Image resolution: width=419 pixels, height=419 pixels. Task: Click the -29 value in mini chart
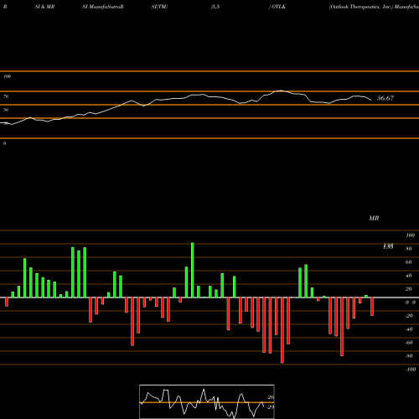[270, 407]
